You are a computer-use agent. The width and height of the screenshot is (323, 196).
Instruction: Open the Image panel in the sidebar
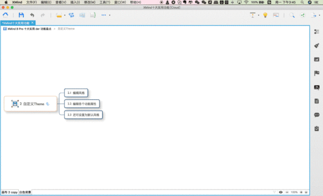pos(317,60)
